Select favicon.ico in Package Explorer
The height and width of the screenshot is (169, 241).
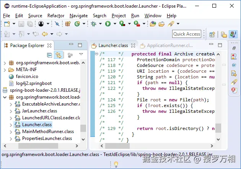click(27, 76)
